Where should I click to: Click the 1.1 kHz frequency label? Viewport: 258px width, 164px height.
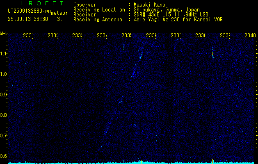pyautogui.click(x=3, y=54)
